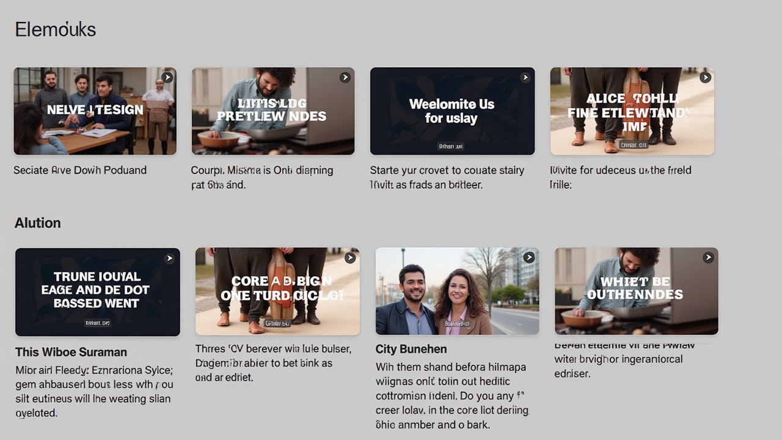Viewport: 782px width, 440px height.
Task: Click play icon on couple portrait card
Action: (x=529, y=258)
